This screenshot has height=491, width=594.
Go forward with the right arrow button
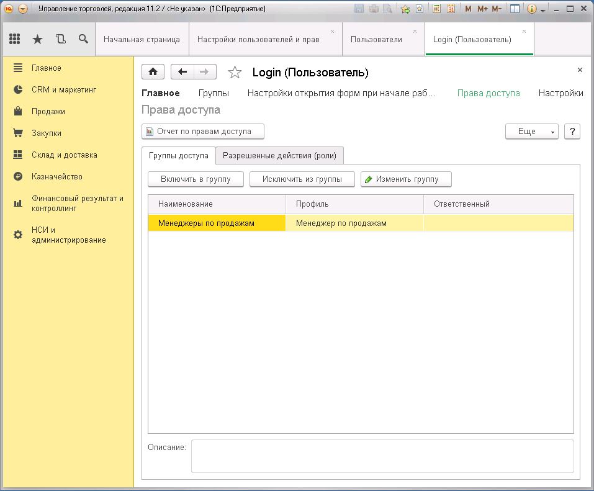point(205,71)
